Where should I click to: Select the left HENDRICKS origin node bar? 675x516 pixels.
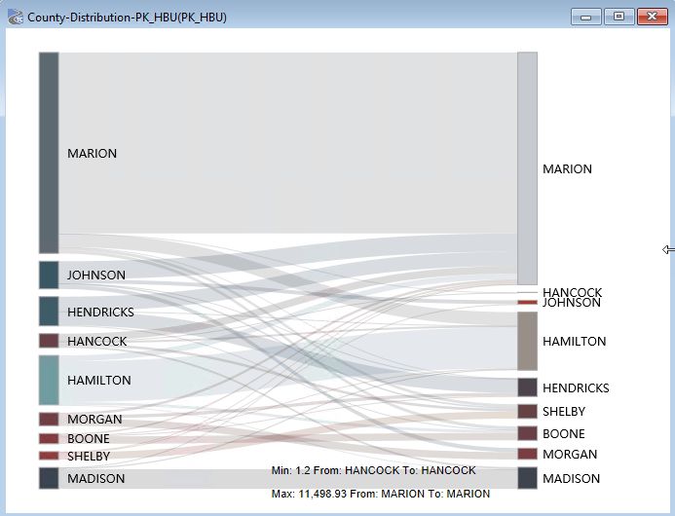(x=49, y=312)
